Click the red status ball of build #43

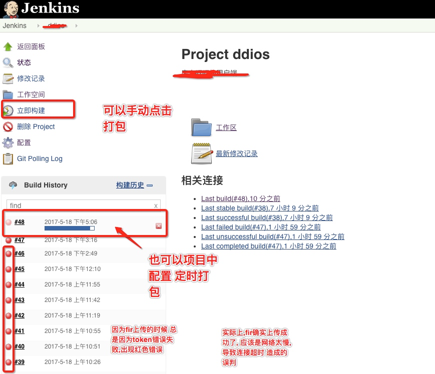[x=9, y=300]
